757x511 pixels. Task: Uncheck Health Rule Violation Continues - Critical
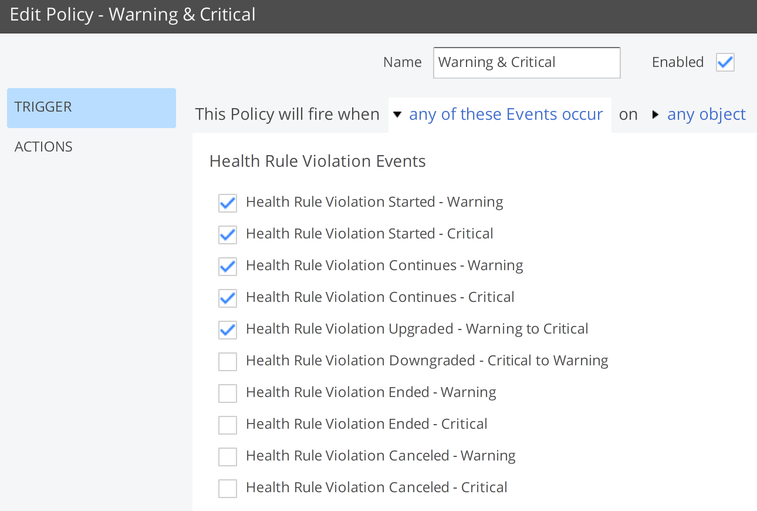coord(228,298)
